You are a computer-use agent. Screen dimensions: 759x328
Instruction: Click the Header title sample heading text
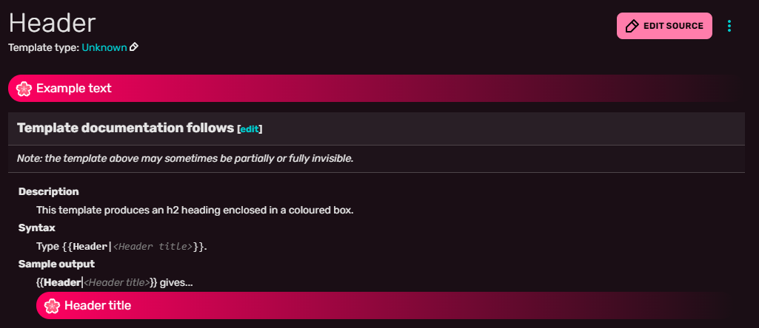tap(98, 305)
